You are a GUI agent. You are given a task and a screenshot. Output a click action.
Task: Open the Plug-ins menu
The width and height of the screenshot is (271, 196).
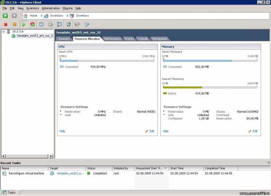(x=68, y=8)
